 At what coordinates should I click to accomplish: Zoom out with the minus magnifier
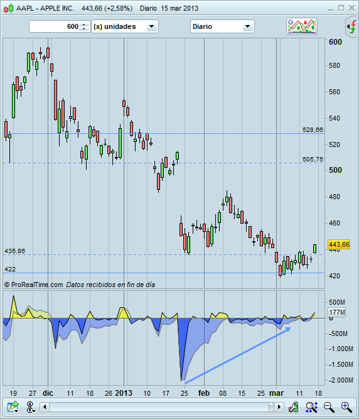[329, 407]
